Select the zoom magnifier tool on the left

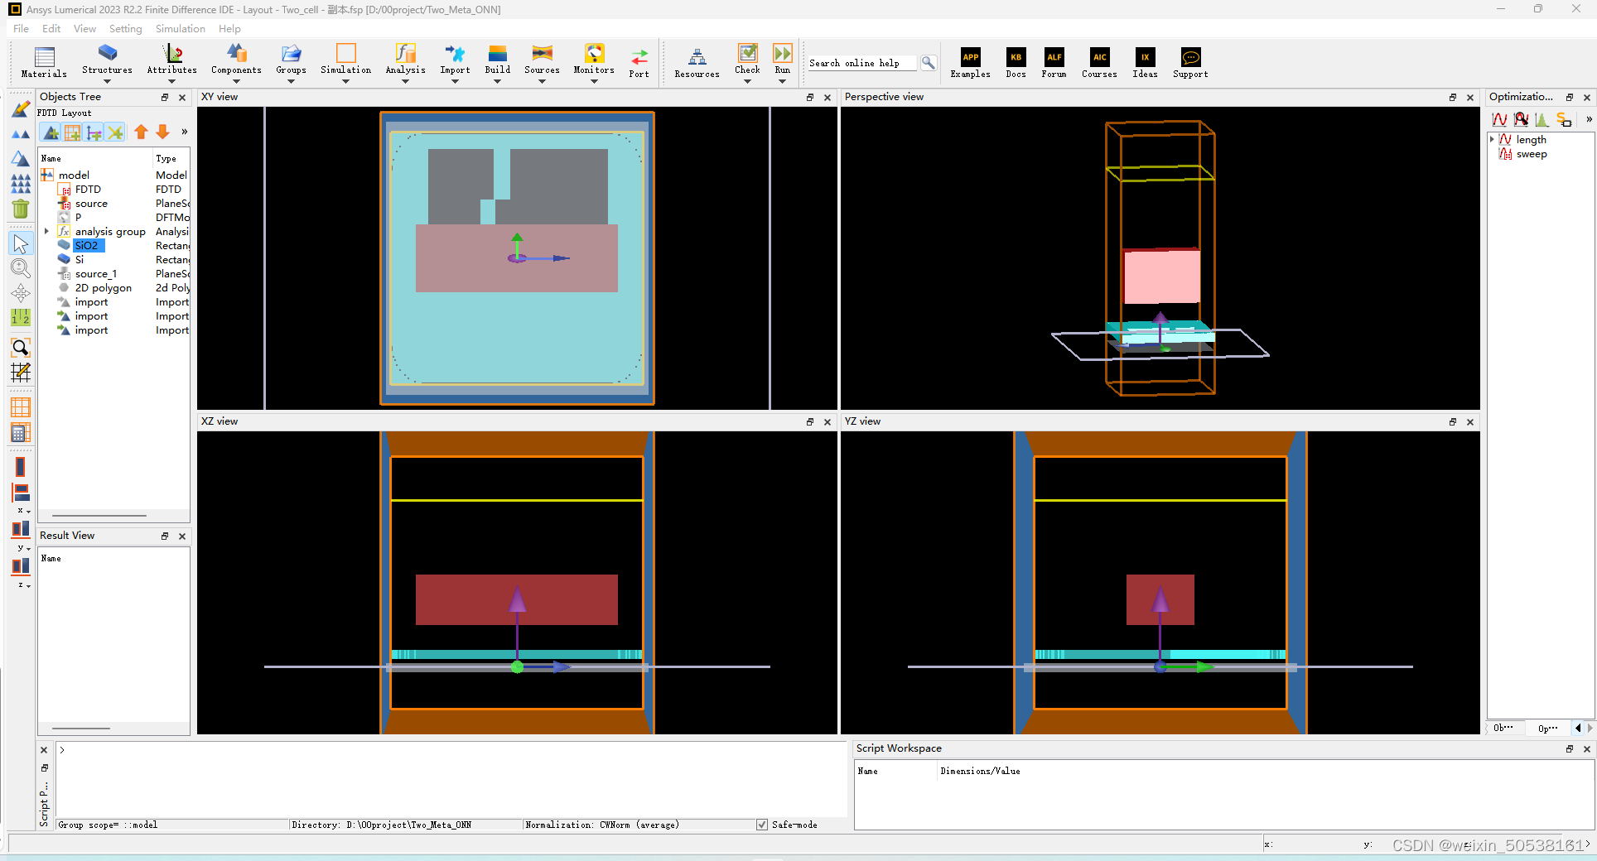pyautogui.click(x=20, y=267)
